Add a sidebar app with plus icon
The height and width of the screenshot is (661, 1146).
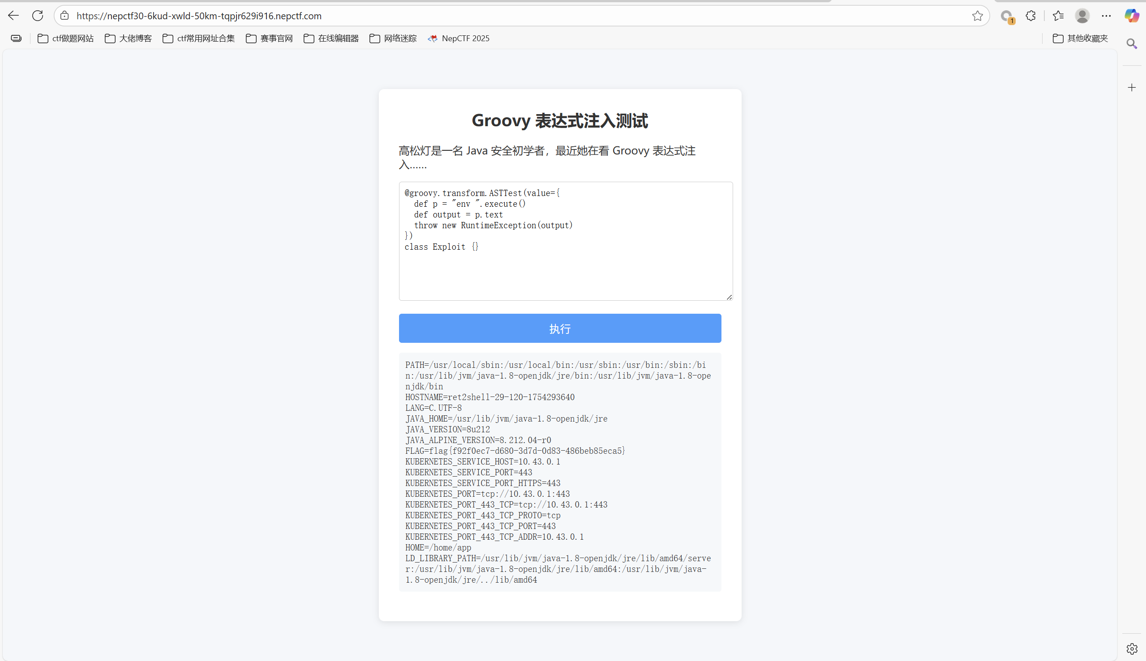point(1132,88)
